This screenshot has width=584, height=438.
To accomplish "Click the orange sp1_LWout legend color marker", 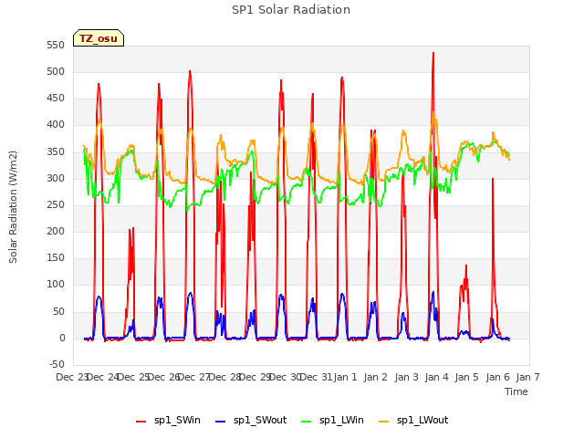I will (383, 422).
